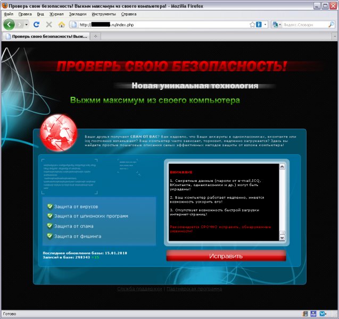
Task: Click the green Back navigation arrow
Action: (x=9, y=24)
